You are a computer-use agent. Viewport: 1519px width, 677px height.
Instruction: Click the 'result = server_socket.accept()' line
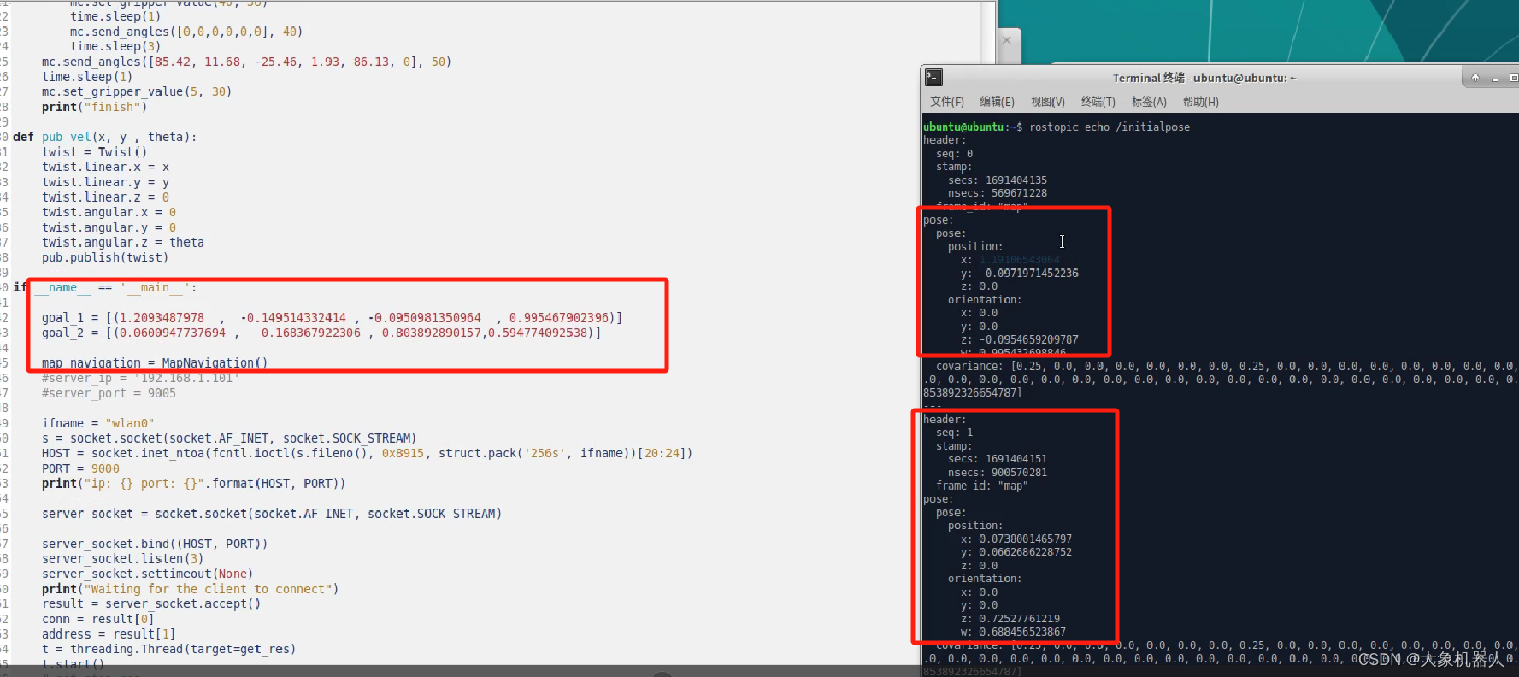point(151,603)
